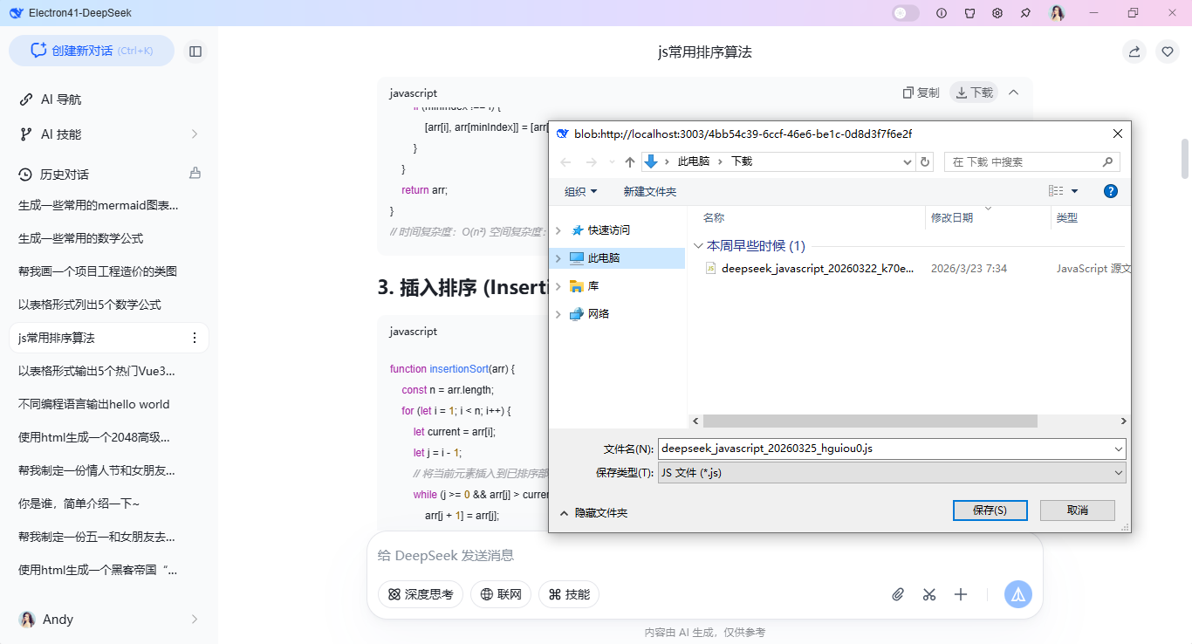Open a new input option via plus icon
This screenshot has width=1192, height=644.
961,593
